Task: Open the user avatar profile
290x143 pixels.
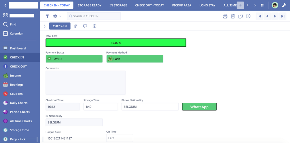Action: click(x=275, y=5)
